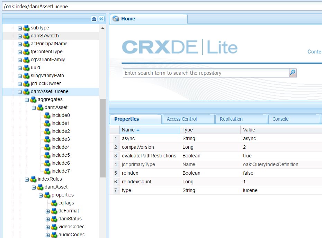Image resolution: width=322 pixels, height=238 pixels.
Task: Open the Console tab
Action: pos(294,119)
